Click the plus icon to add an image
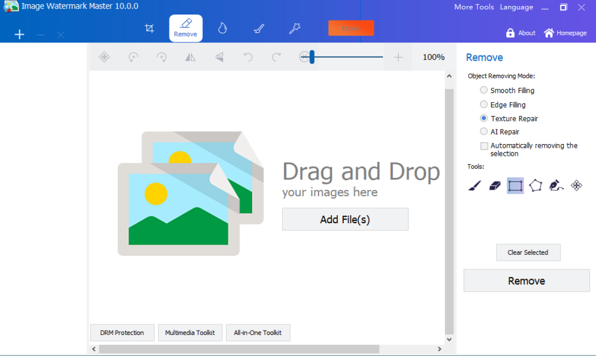The image size is (596, 356). pos(19,34)
